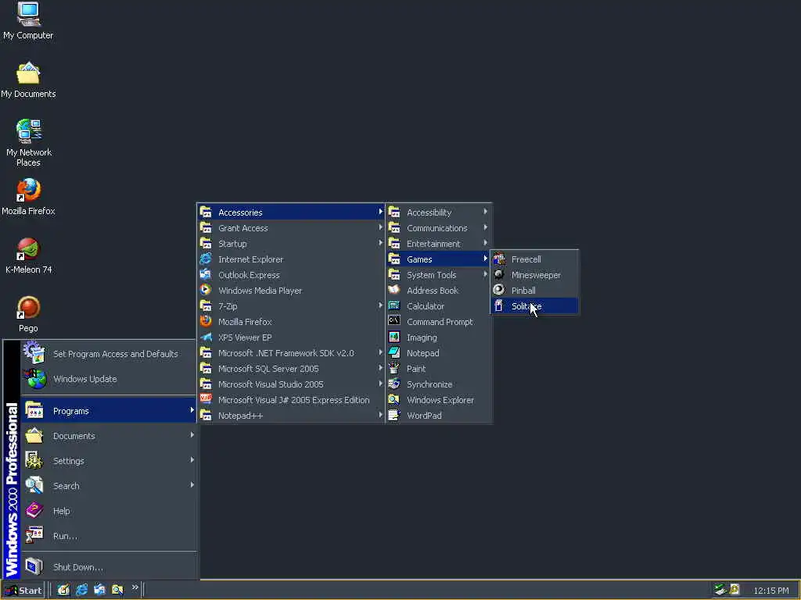This screenshot has height=600, width=801.
Task: Open the Communications menu entry
Action: pyautogui.click(x=438, y=227)
